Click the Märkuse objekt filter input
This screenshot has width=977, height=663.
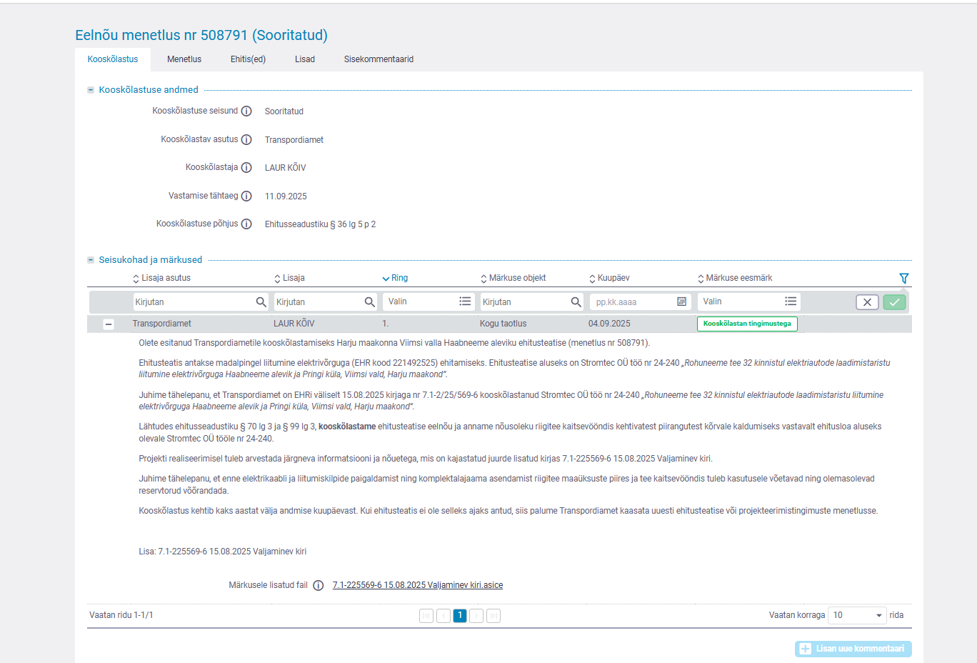525,302
